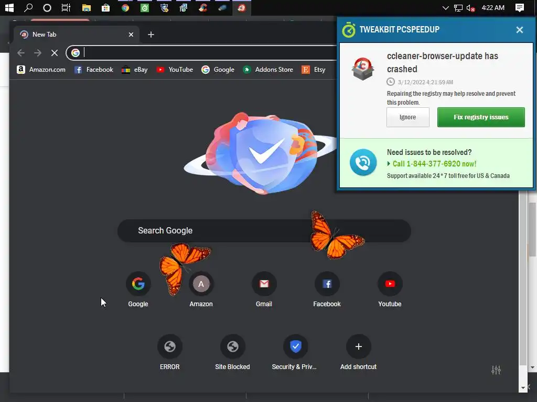Open the 4:22 AM taskbar clock
537x402 pixels.
493,7
